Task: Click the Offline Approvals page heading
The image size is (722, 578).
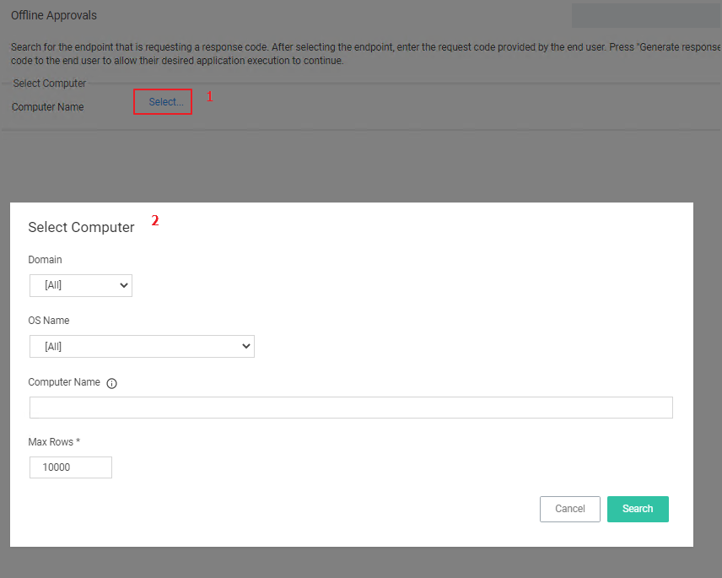Action: click(54, 16)
